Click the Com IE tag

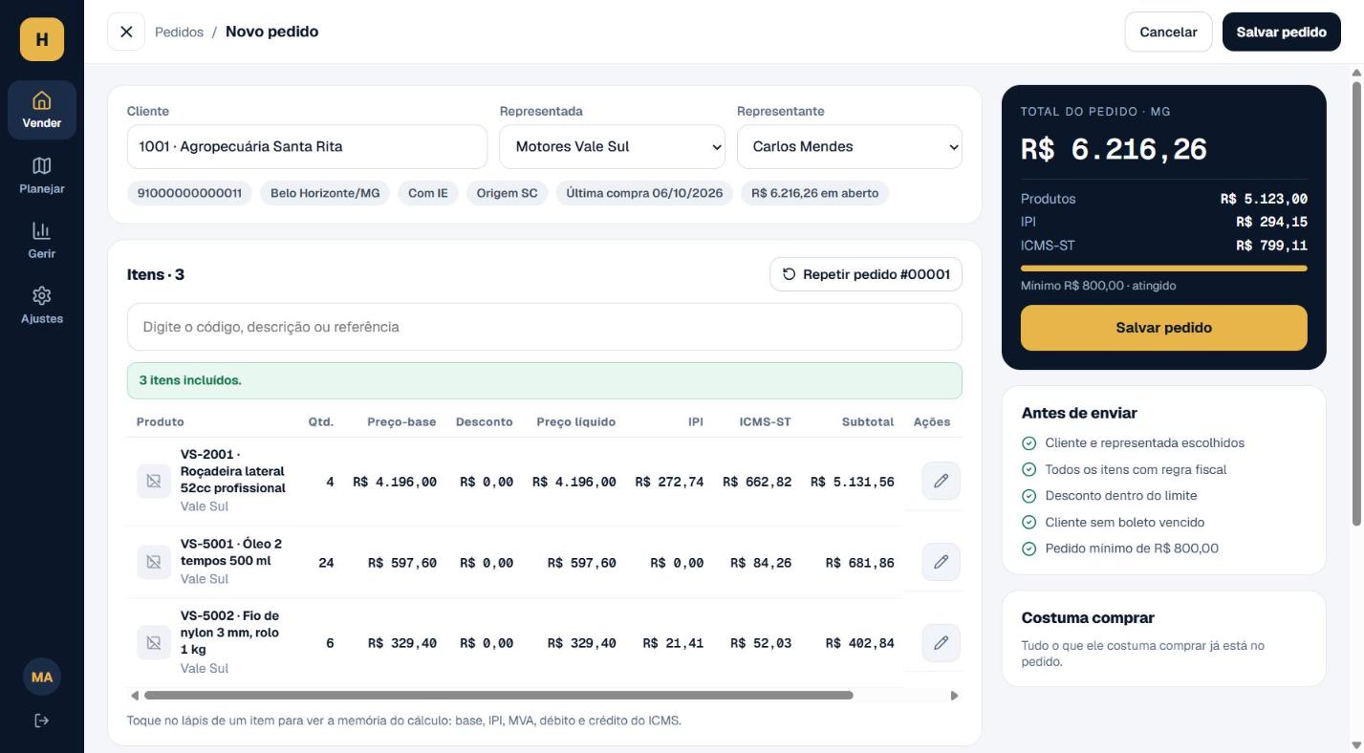[x=428, y=193]
